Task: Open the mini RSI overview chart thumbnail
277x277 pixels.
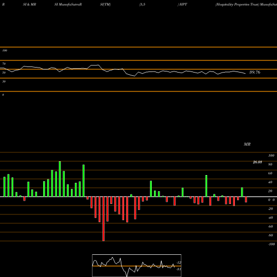Action: [x=137, y=265]
